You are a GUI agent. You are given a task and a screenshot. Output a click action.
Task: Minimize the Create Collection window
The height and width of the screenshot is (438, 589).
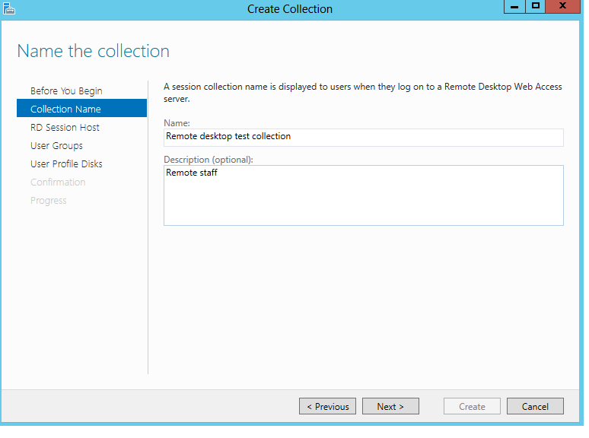point(514,6)
